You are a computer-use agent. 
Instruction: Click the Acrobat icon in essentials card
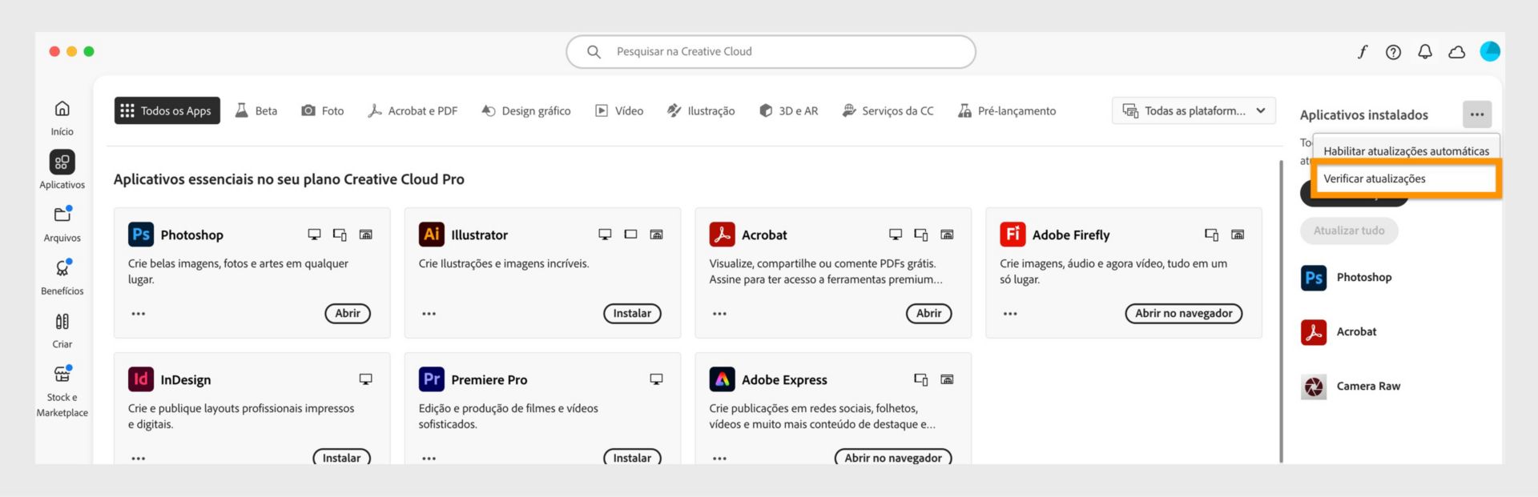coord(722,234)
